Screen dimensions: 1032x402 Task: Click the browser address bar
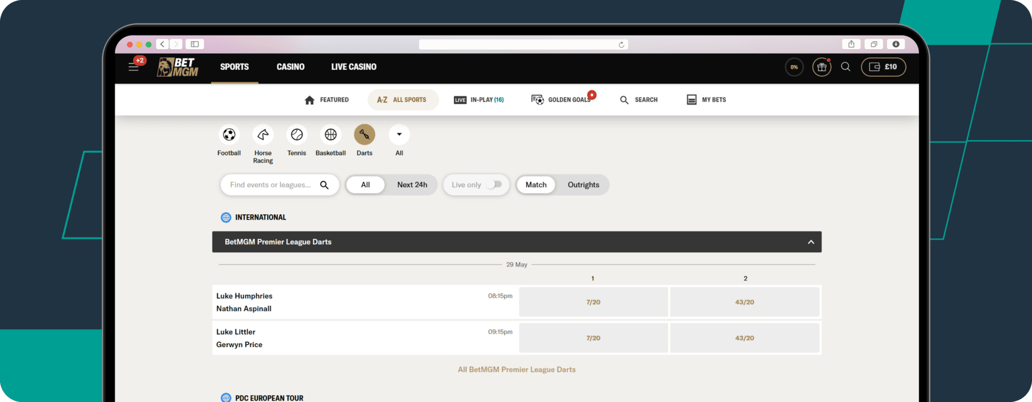point(523,45)
